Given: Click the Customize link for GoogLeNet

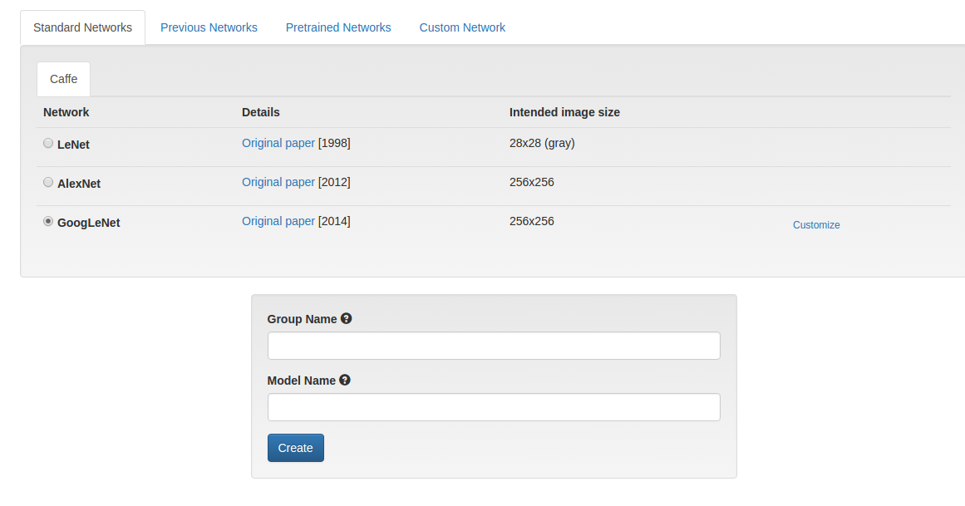Looking at the screenshot, I should pos(816,224).
